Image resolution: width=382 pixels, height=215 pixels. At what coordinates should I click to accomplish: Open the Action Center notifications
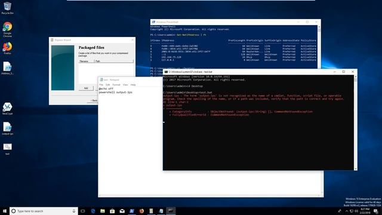376,211
